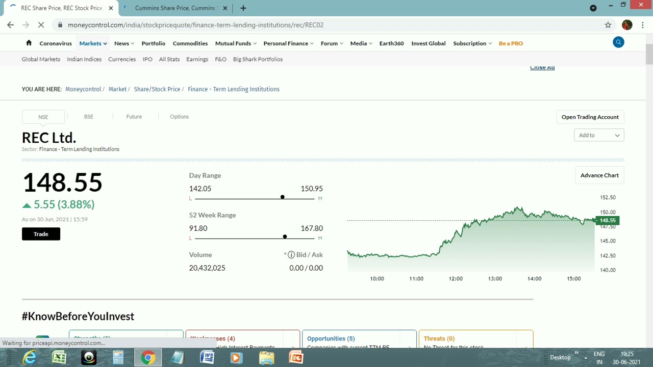Open PowerPoint from the taskbar
The image size is (653, 367).
[x=296, y=358]
